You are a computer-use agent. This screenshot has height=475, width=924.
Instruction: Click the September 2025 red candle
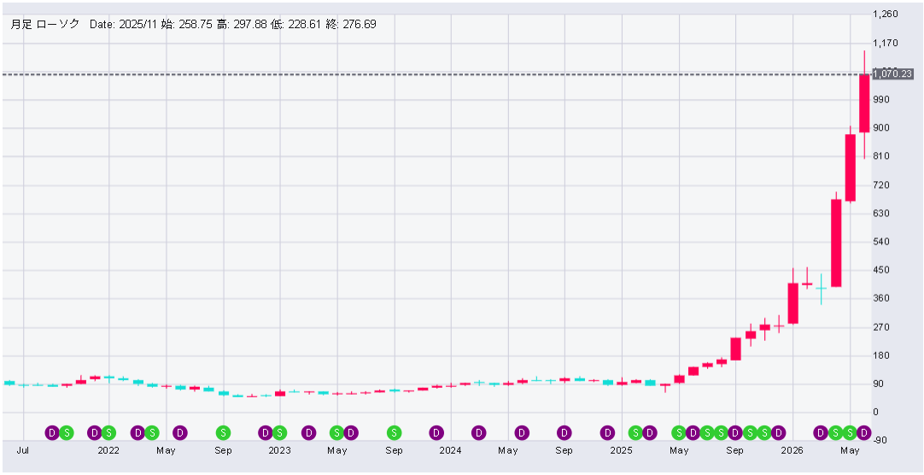[736, 349]
